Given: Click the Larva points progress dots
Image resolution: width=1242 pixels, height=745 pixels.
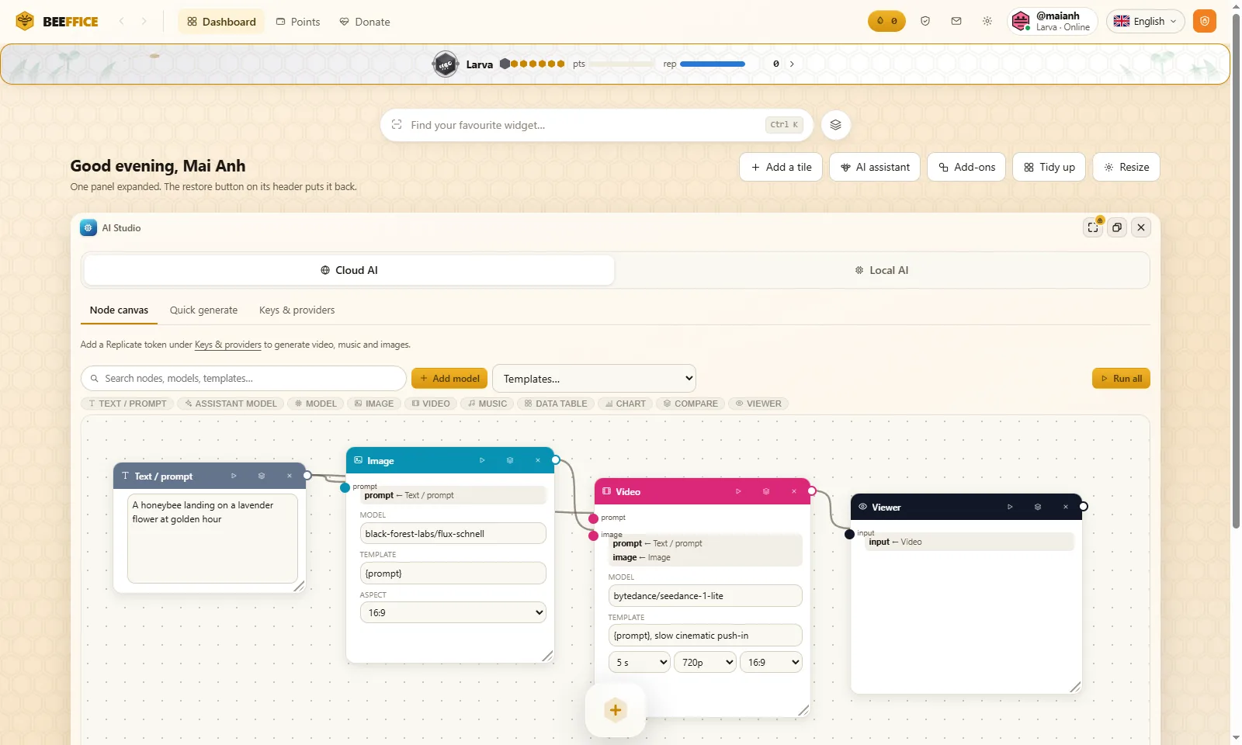Looking at the screenshot, I should coord(533,64).
